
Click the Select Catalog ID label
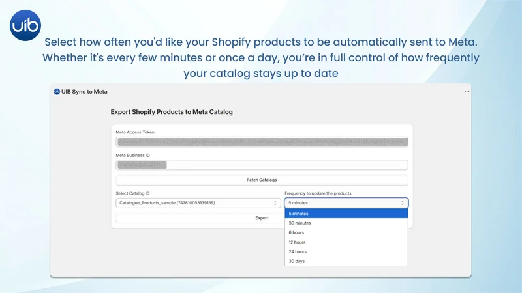132,193
